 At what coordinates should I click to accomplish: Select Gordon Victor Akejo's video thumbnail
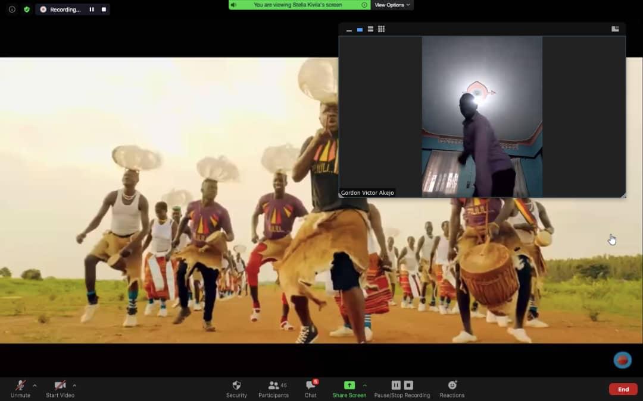pos(482,116)
